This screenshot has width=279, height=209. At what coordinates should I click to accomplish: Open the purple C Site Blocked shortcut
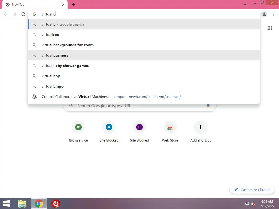[139, 131]
